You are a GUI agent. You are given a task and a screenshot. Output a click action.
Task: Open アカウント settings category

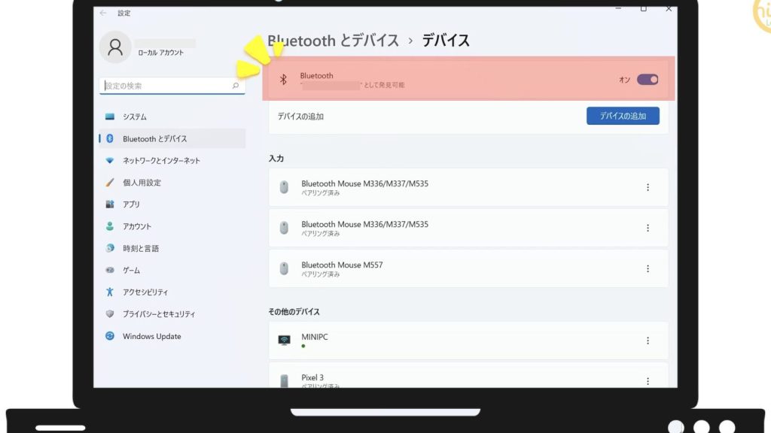tap(172, 226)
